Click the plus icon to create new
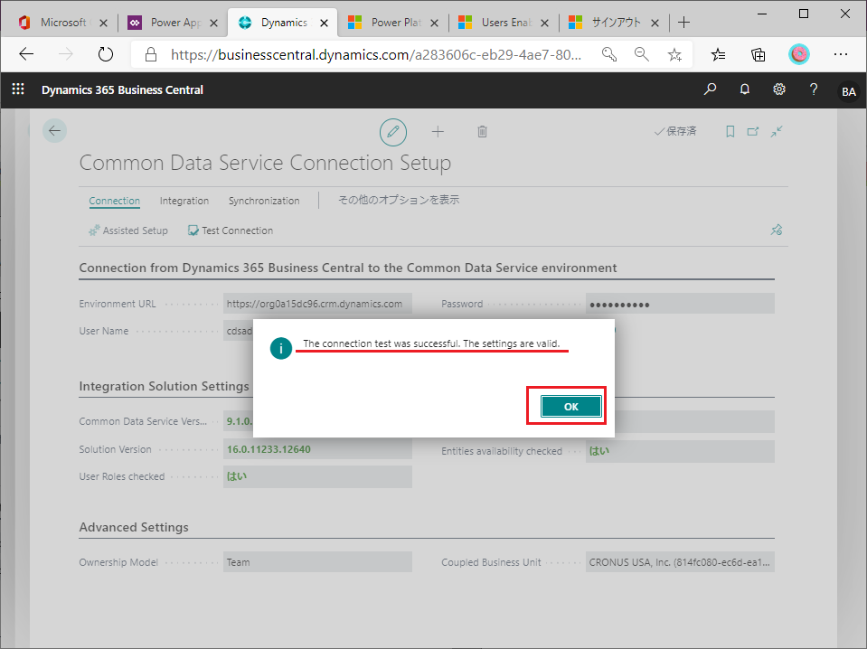This screenshot has width=867, height=649. 438,132
